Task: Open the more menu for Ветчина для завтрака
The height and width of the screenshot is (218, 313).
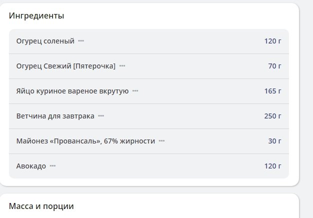Action: (101, 116)
